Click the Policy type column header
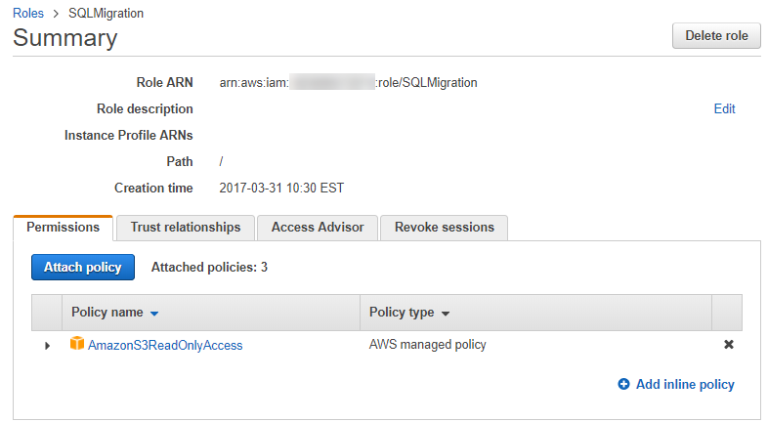Viewport: 768px width, 422px height. point(535,313)
